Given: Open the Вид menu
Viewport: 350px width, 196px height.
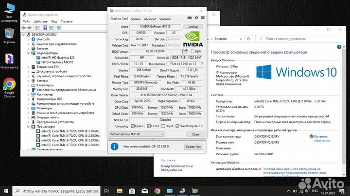Looking at the screenshot, I should (54, 21).
